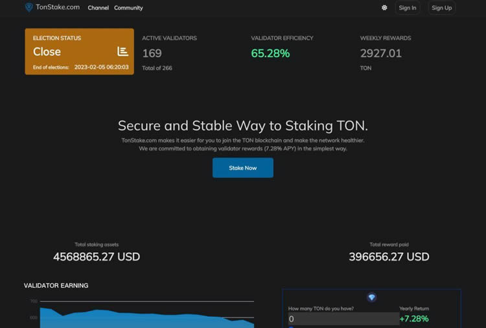Toggle the light/dark theme icon
The width and height of the screenshot is (486, 328).
pyautogui.click(x=384, y=8)
